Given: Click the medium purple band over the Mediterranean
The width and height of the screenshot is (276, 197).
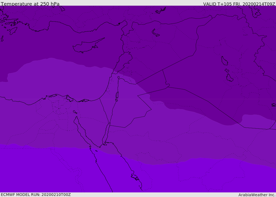Looking at the screenshot, I should pos(54,78).
